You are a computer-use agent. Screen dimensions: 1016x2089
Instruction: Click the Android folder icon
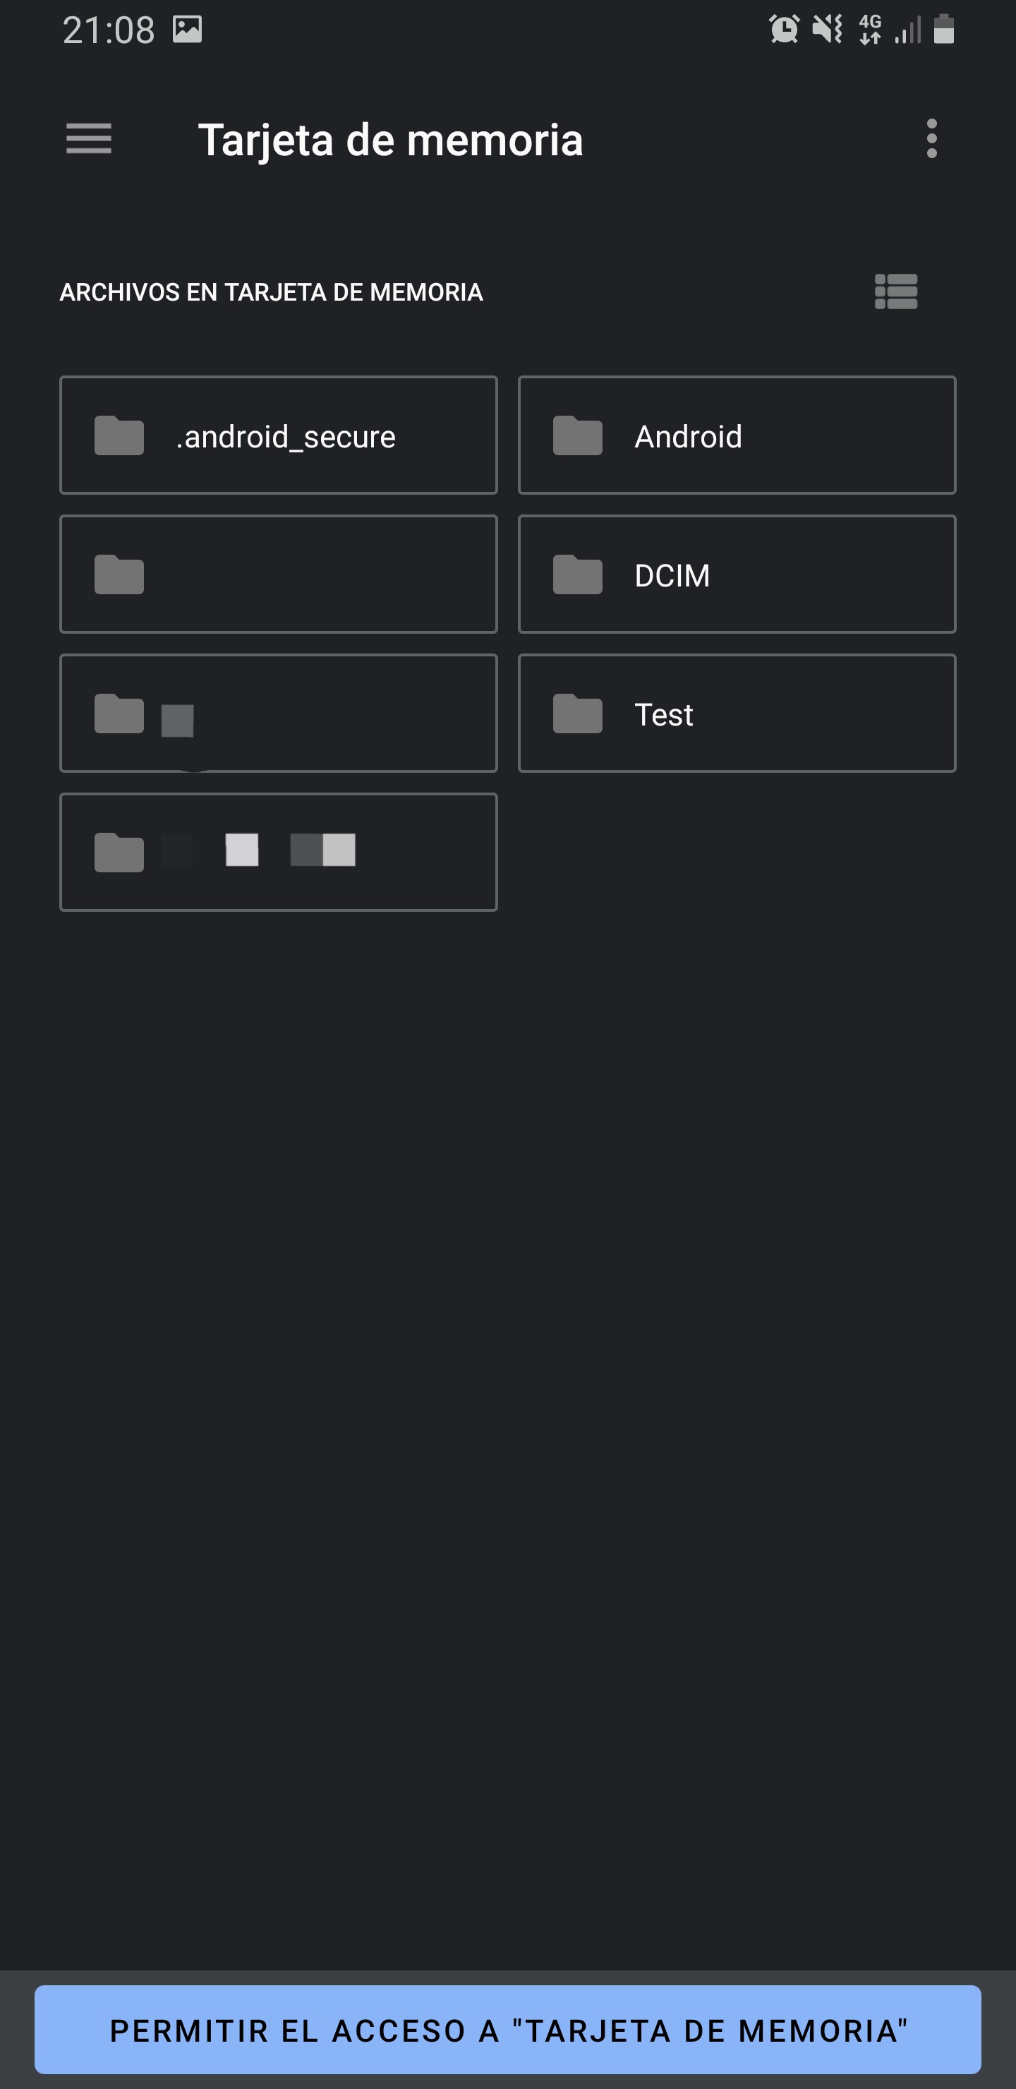coord(577,435)
